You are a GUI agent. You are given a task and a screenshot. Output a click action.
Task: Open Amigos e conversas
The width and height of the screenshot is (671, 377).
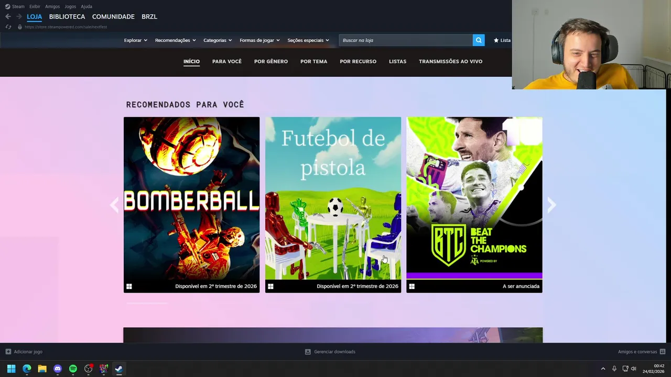637,352
